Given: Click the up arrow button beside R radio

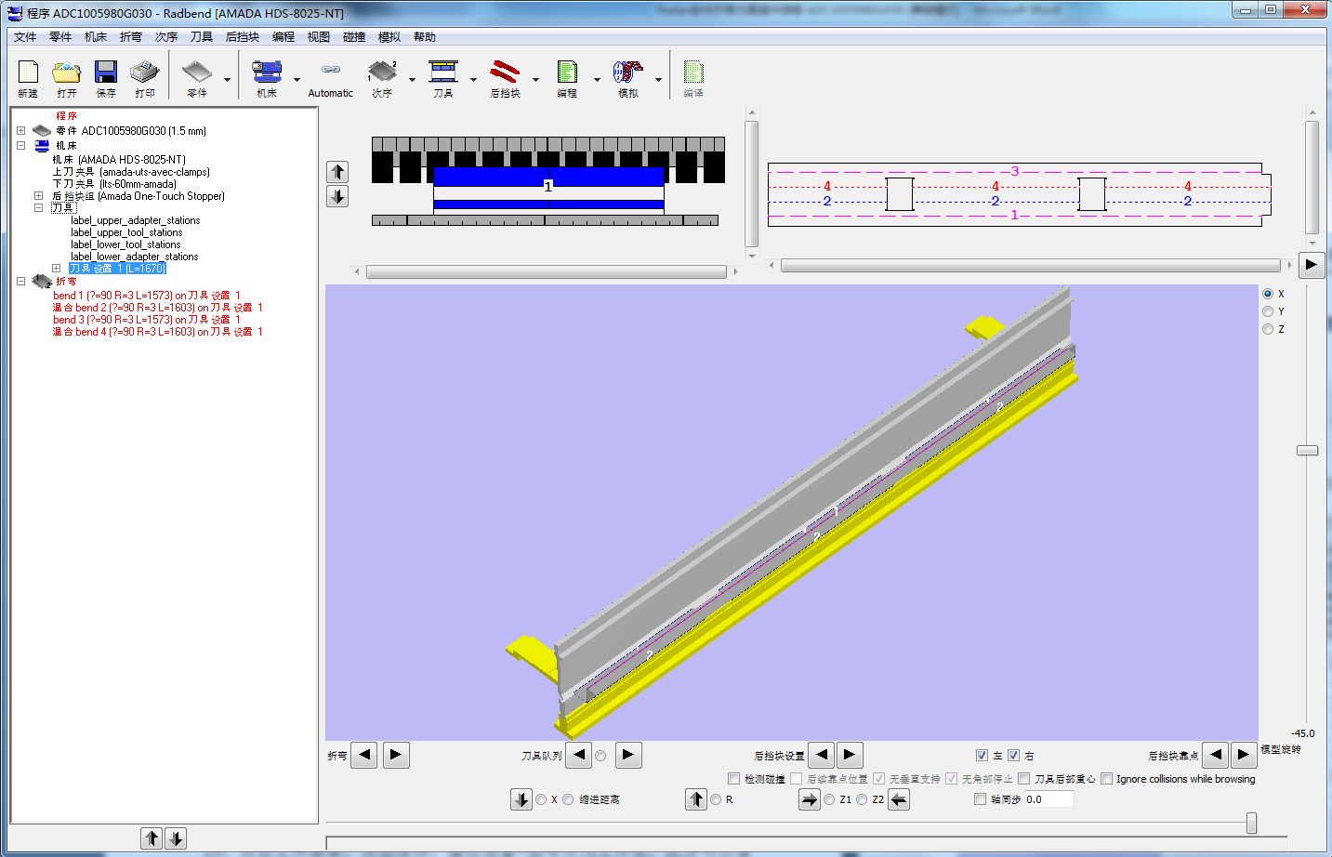Looking at the screenshot, I should (696, 799).
